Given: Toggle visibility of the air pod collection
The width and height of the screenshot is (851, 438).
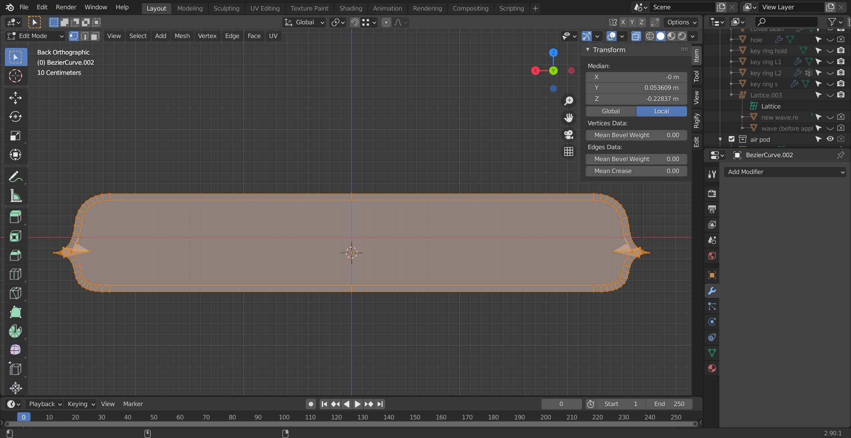Looking at the screenshot, I should [830, 139].
